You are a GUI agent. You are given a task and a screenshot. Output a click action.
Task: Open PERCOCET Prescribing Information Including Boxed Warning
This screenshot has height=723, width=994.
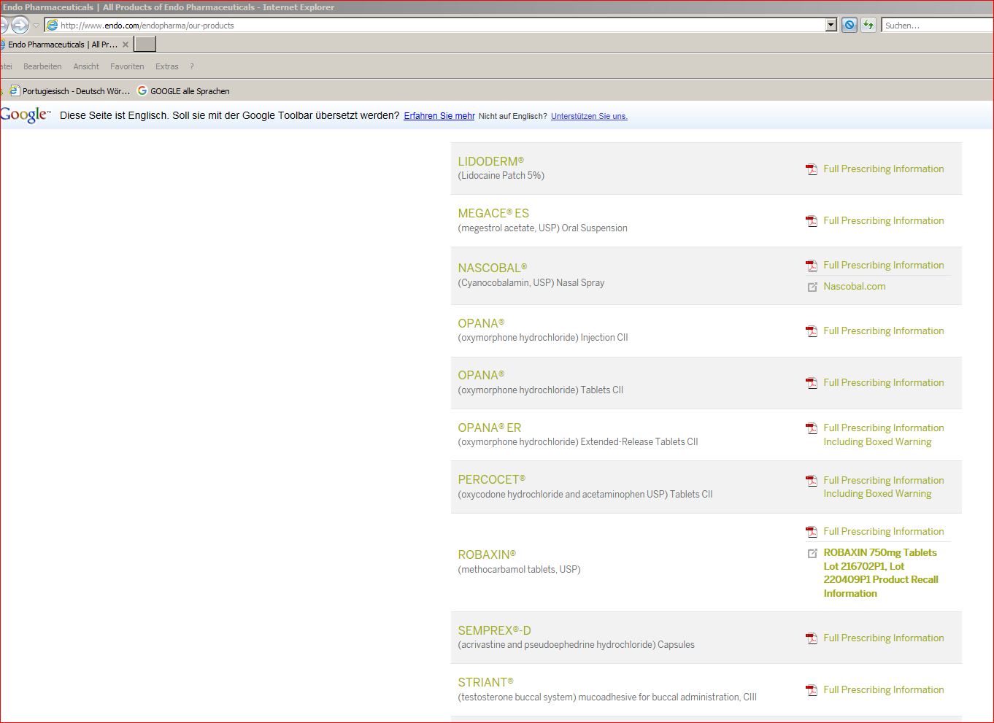884,487
